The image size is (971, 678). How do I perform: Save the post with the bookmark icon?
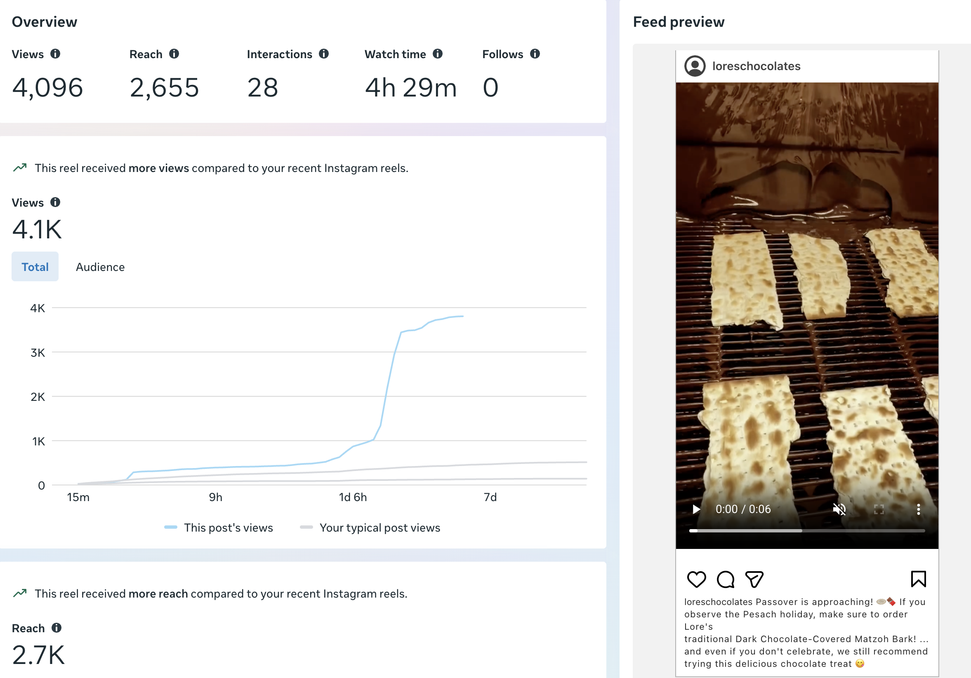click(918, 579)
